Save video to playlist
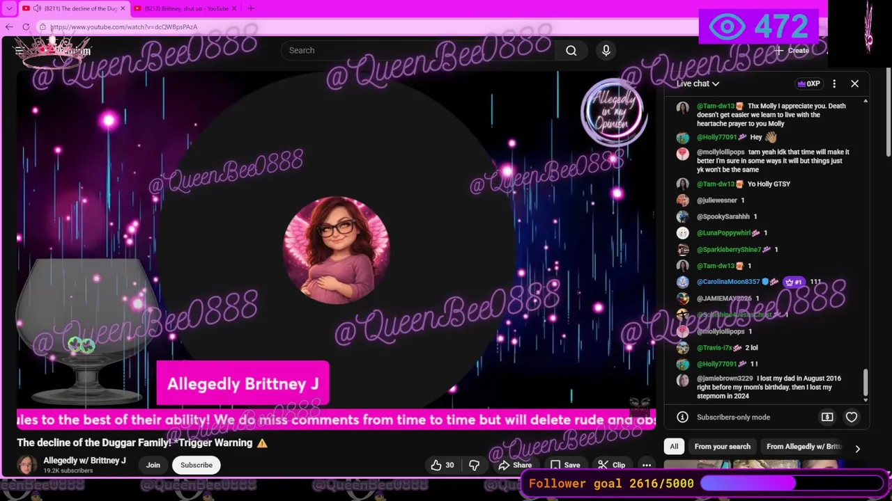 click(x=565, y=465)
